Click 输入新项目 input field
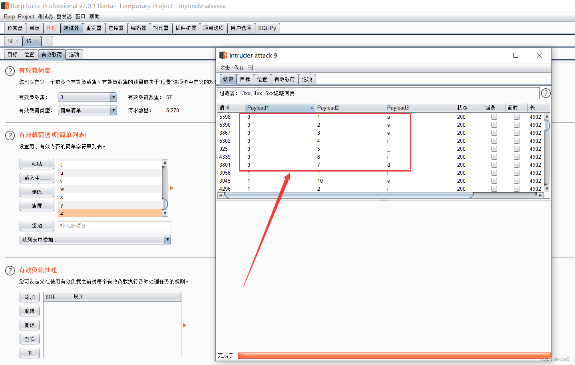575x365 pixels. (114, 226)
